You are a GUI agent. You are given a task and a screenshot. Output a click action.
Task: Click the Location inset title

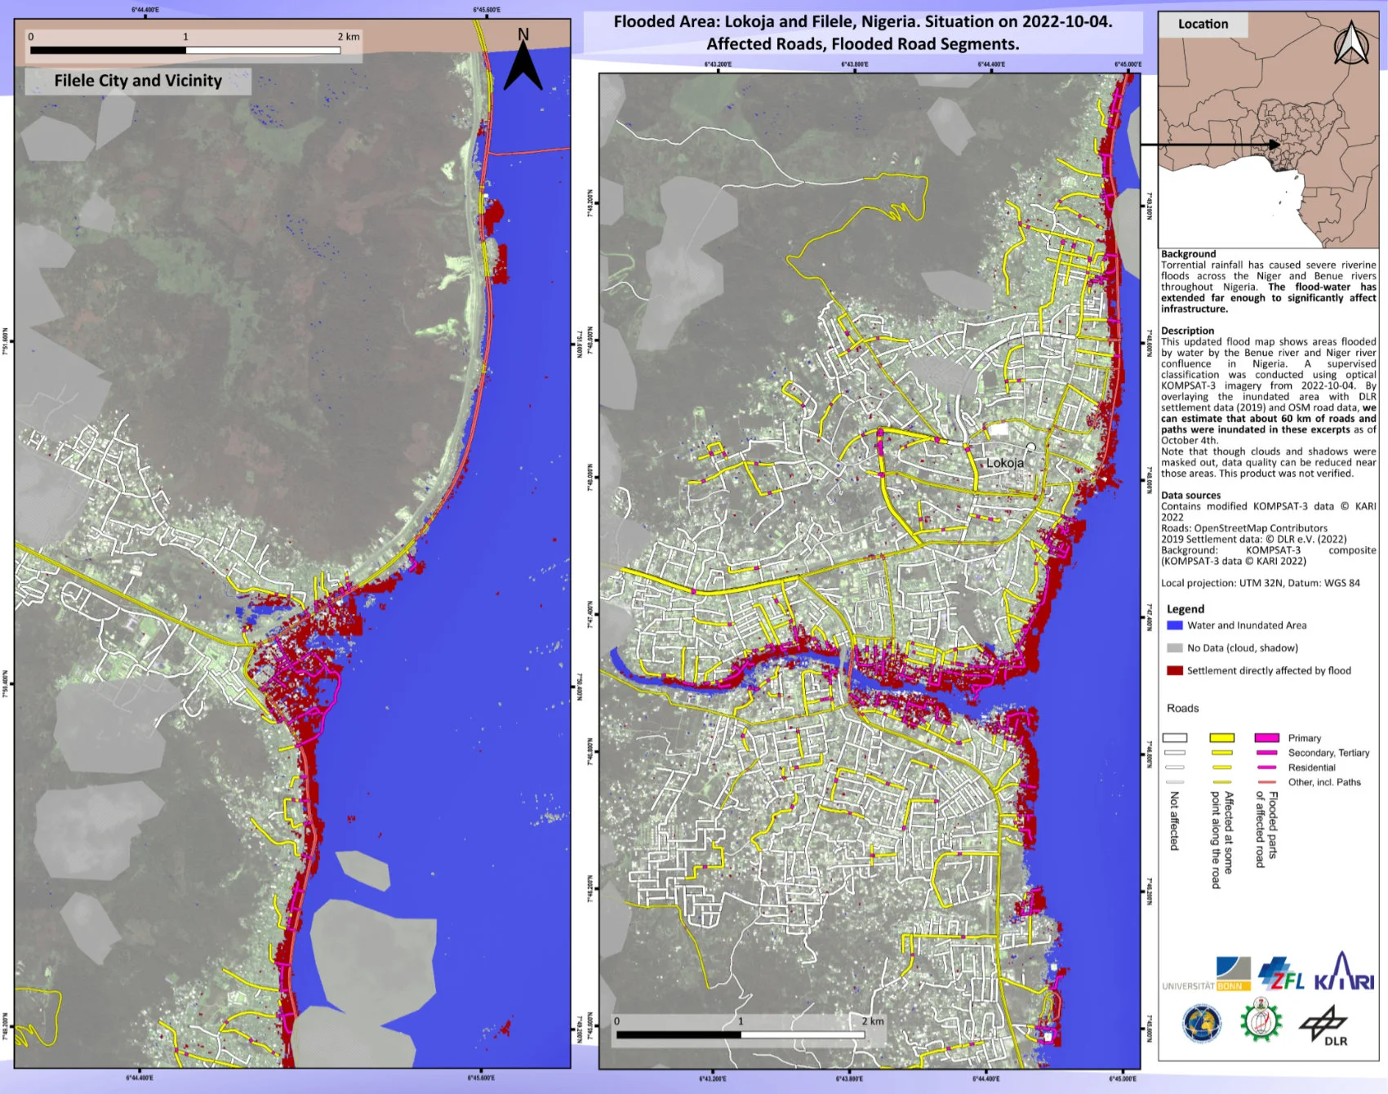click(x=1203, y=24)
